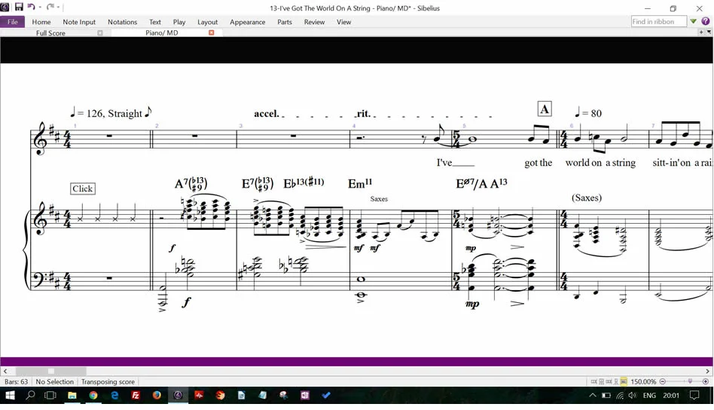Open the Appearance ribbon tab
Screen dimensions: 714x410
pos(247,22)
